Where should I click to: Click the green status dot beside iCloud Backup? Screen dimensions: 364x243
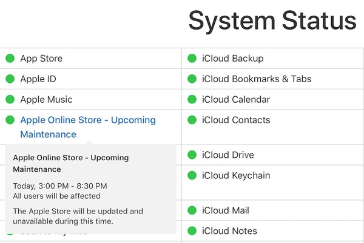[192, 58]
